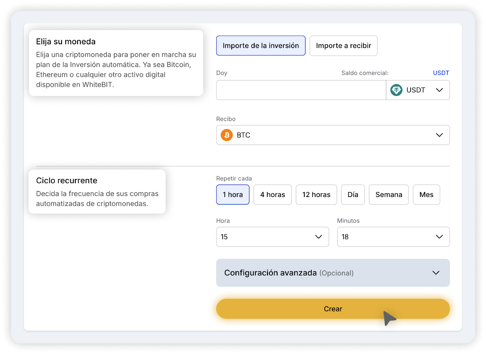Click the chevron arrow beside USDT
This screenshot has height=354, width=486.
click(439, 90)
